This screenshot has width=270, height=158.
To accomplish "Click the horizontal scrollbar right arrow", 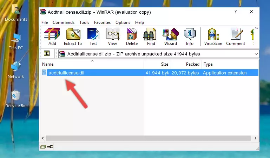I will [255, 138].
